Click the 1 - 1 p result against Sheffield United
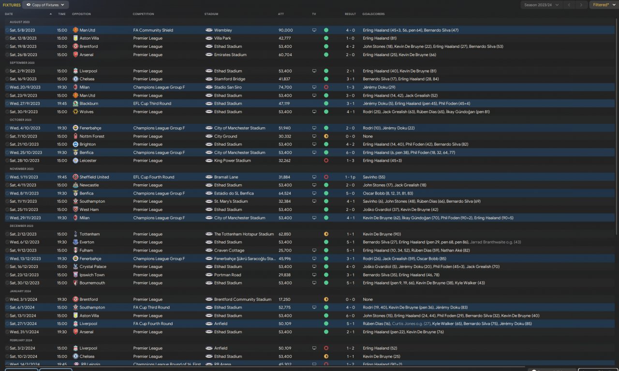 pos(350,177)
